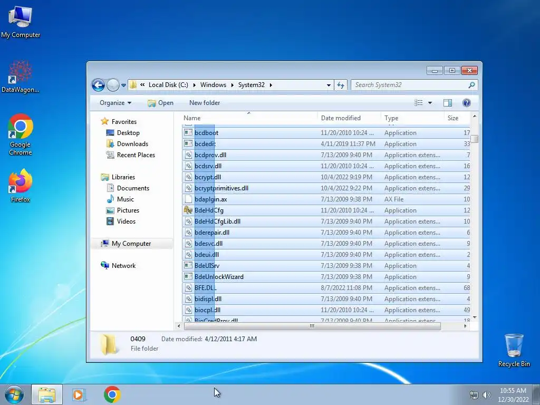The height and width of the screenshot is (405, 540).
Task: Select the bcdsrv.dll file
Action: pyautogui.click(x=326, y=166)
